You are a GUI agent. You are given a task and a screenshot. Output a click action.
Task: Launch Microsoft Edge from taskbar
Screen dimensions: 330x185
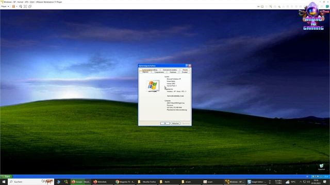58,181
